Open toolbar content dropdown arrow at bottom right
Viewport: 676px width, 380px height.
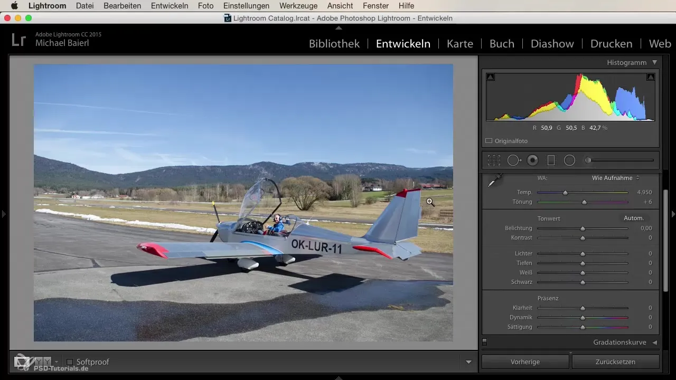468,362
